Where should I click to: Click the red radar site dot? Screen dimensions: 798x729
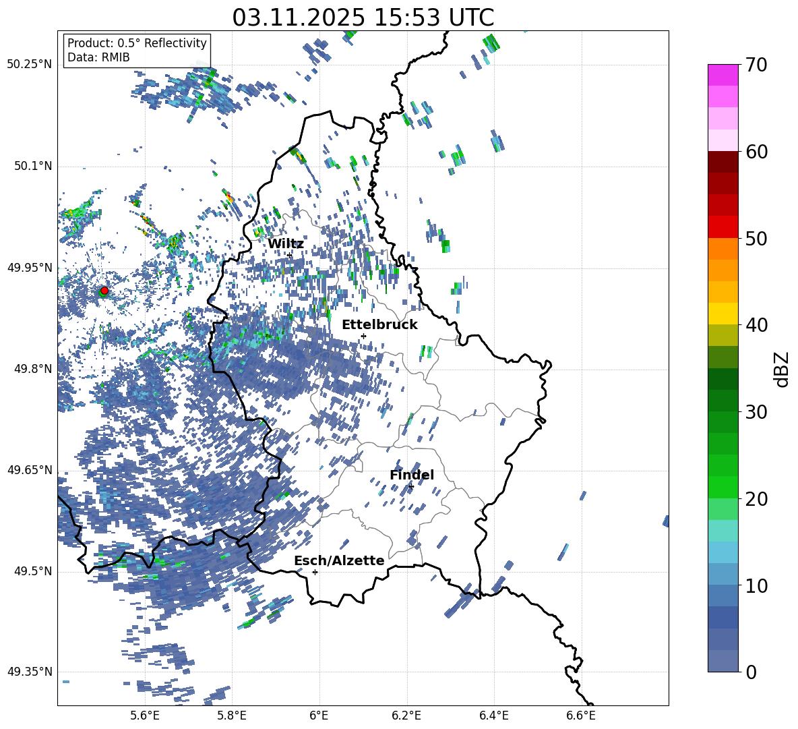[x=104, y=291]
